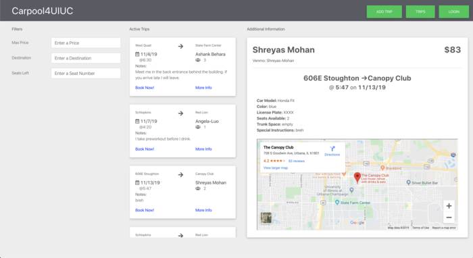Screen dimensions: 473x258
Task: Click seats icon under Shreyas Mohan trip
Action: [198, 188]
